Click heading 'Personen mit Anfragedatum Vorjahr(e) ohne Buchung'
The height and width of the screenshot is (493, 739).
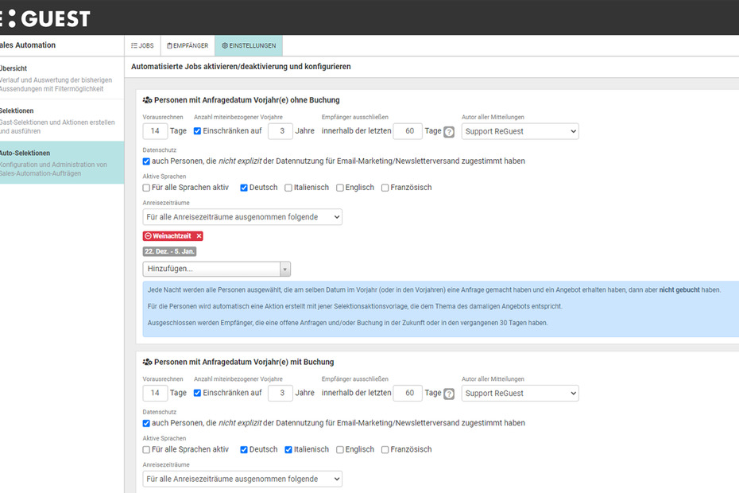point(247,100)
